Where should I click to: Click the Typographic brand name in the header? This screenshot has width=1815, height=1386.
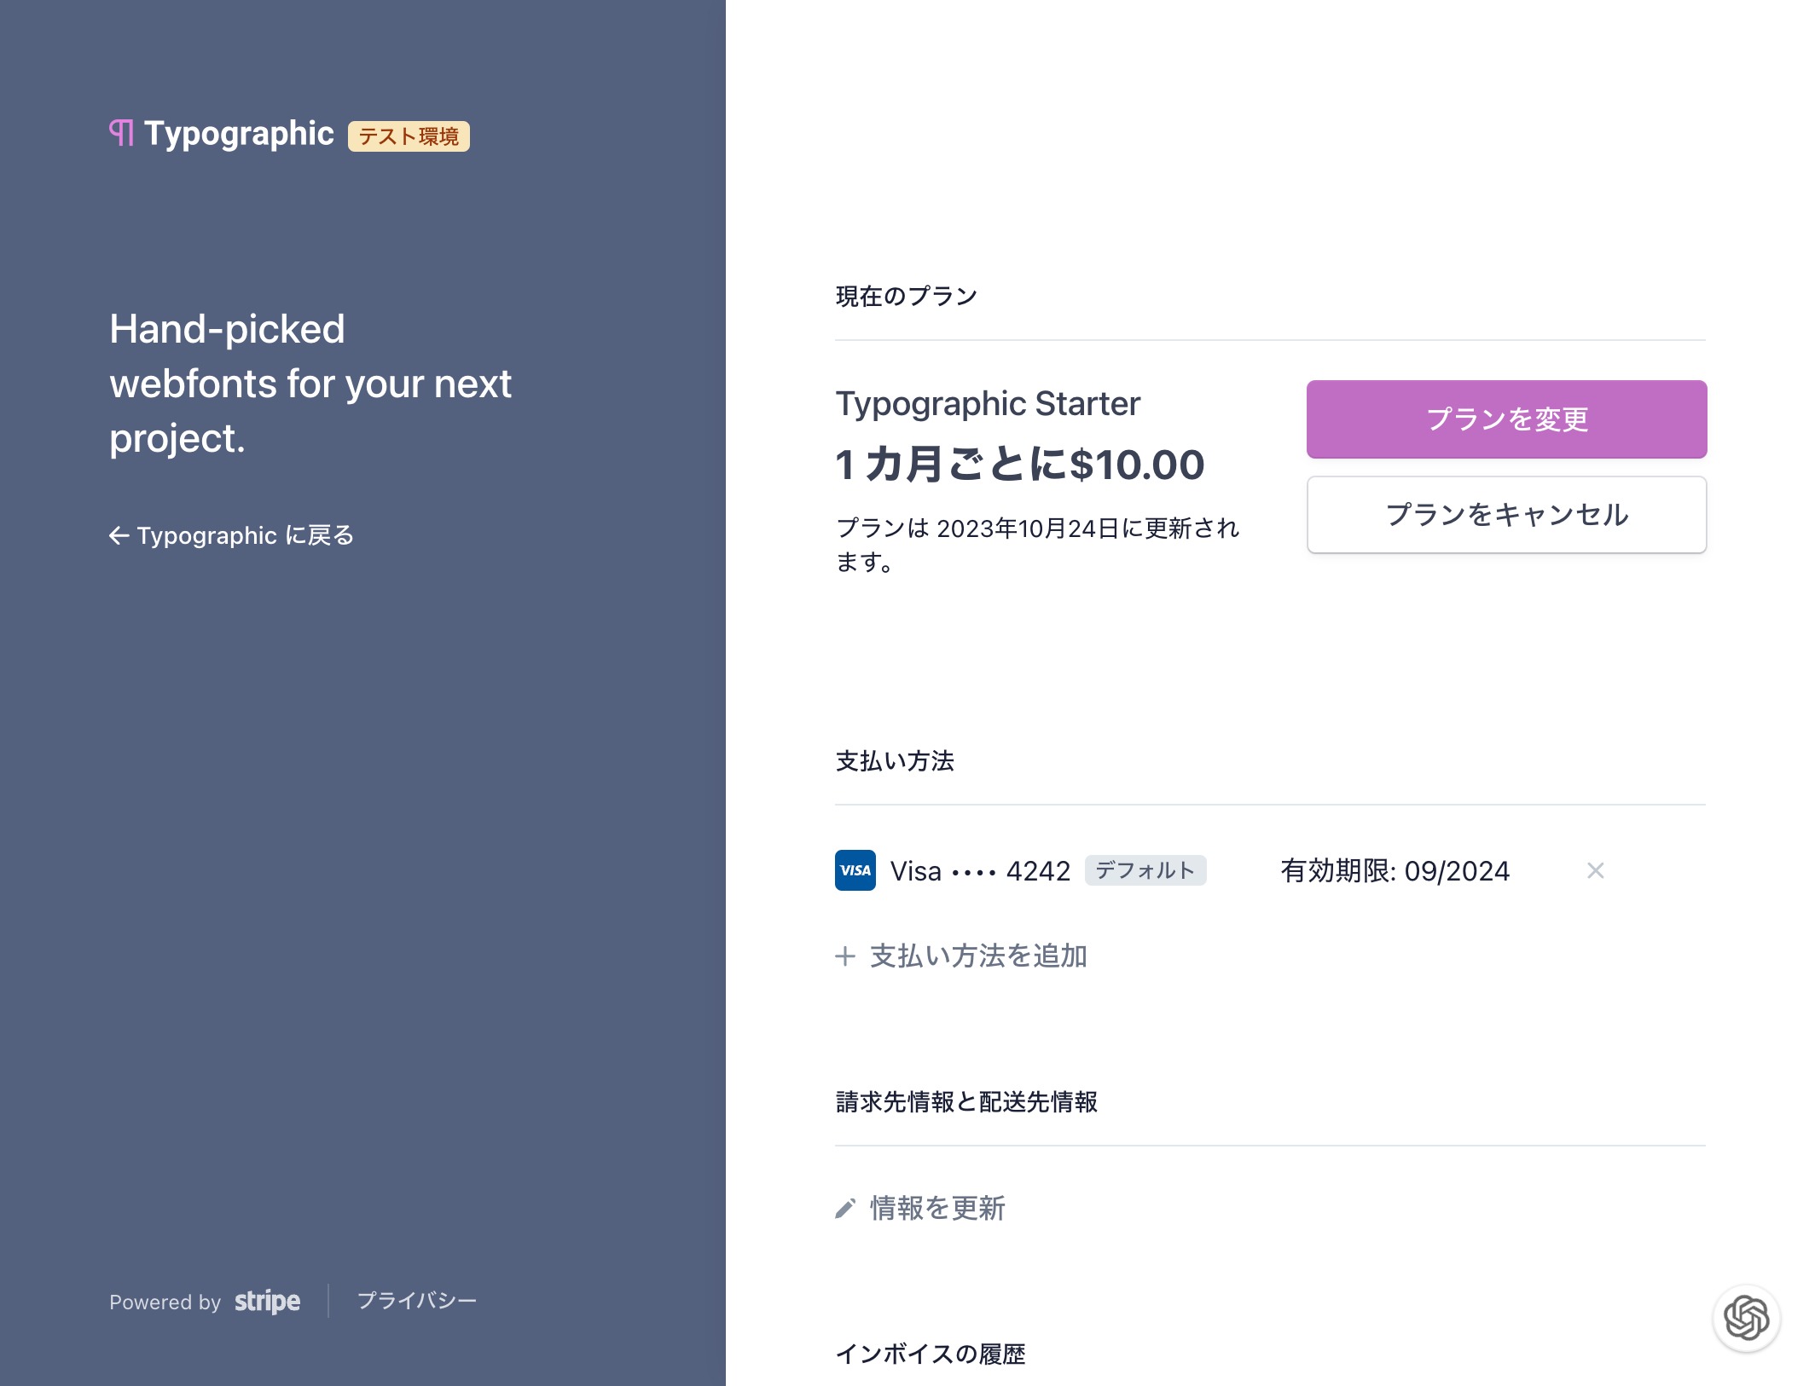coord(239,134)
